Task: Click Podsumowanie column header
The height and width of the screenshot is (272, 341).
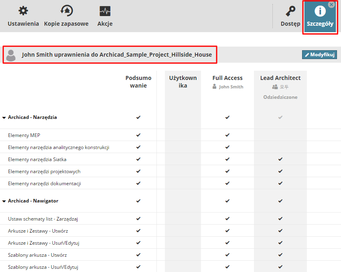Action: [138, 82]
